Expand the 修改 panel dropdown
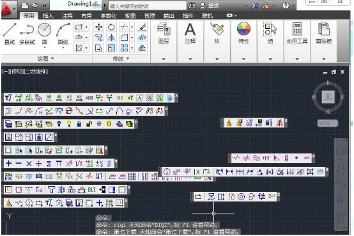 tap(121, 59)
